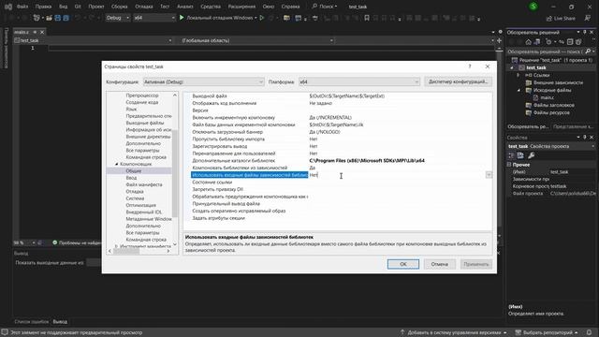Open the Проект menu
Viewport: 599px width, 337px height.
[x=95, y=7]
